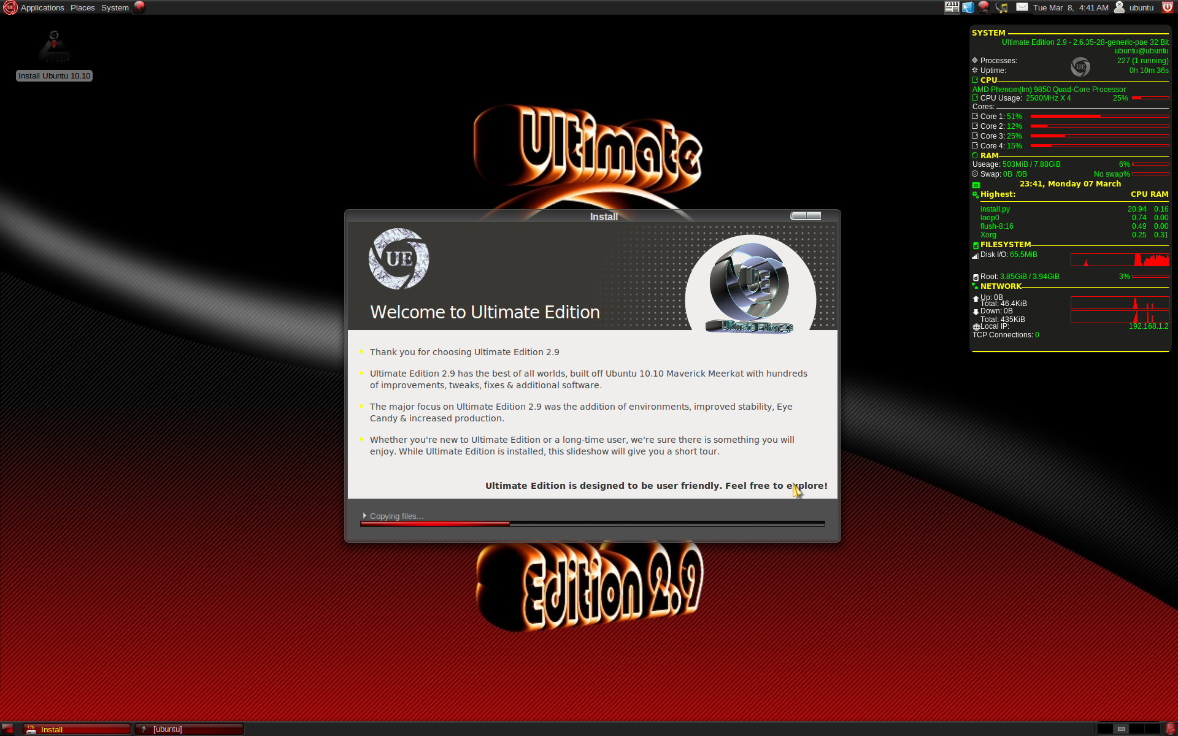Viewport: 1178px width, 736px height.
Task: Click the Welcome to Ultimate Edition heading
Action: tap(485, 312)
